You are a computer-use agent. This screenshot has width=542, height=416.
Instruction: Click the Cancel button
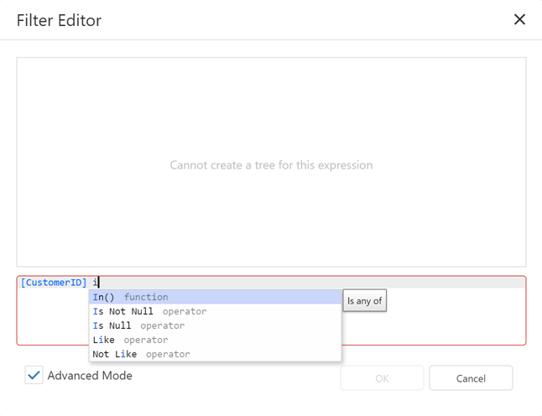(471, 378)
